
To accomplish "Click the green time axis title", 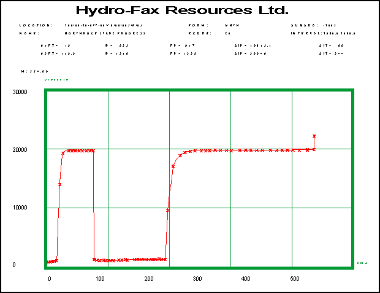I will (x=362, y=264).
